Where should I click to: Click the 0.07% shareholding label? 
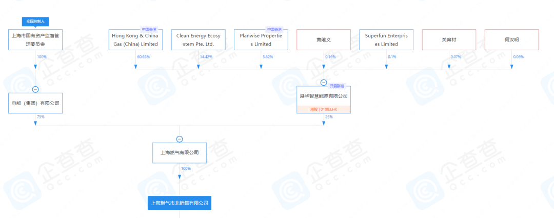pos(455,56)
